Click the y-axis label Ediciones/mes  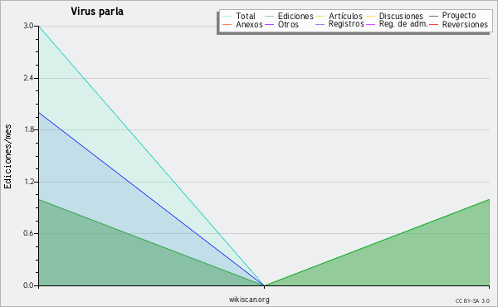(7, 157)
